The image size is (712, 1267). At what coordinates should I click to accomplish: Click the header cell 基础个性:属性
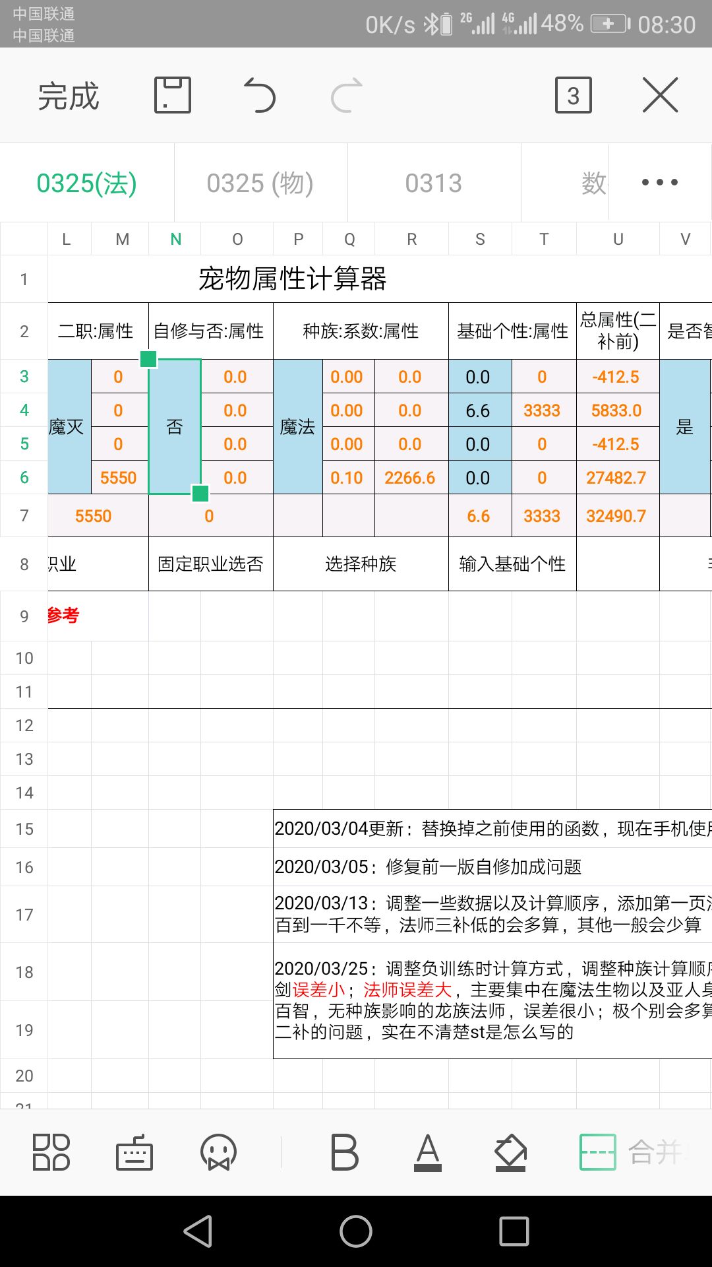click(513, 331)
